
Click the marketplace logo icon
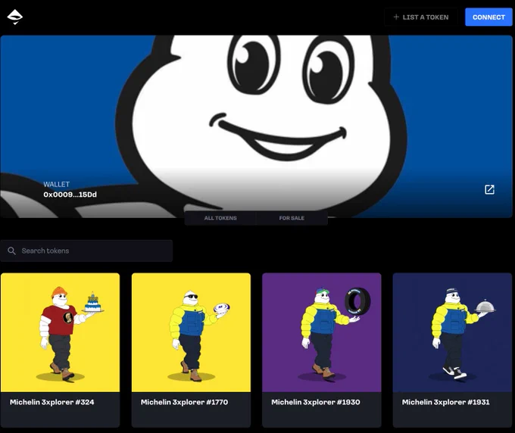click(15, 17)
